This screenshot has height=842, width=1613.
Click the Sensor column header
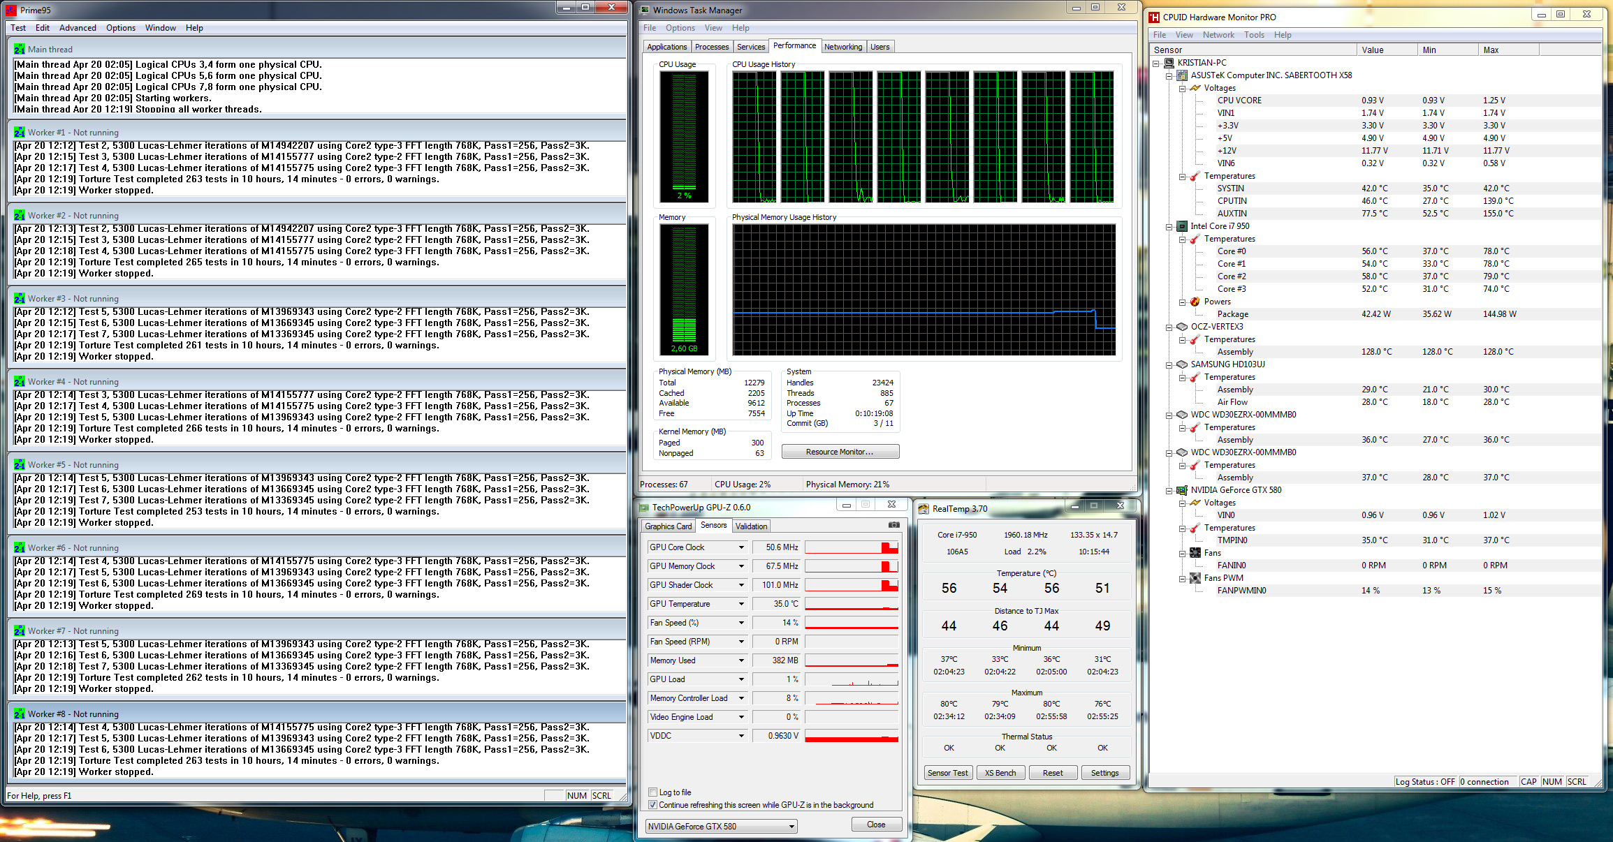coord(1253,50)
